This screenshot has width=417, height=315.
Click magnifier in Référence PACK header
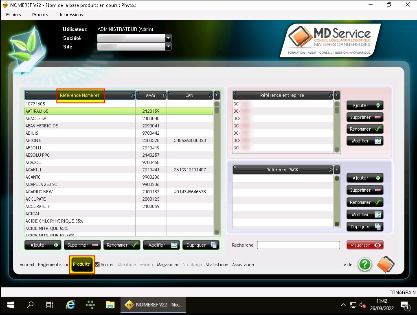coord(331,170)
